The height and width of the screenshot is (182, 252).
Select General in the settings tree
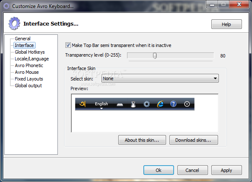pos(23,39)
